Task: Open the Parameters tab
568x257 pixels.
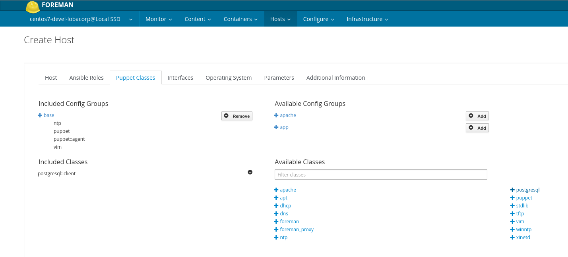Action: (x=279, y=78)
